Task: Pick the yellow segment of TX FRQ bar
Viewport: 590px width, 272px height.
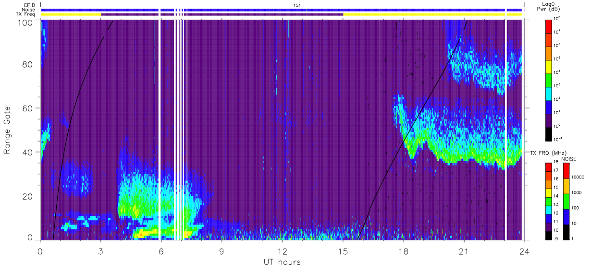Action: click(x=549, y=193)
